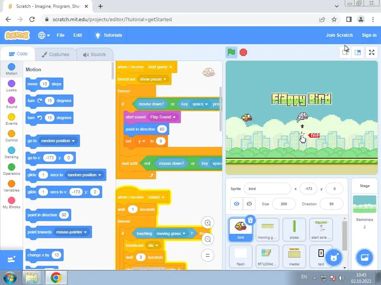
Task: Click the move 10 steps block
Action: pos(44,84)
